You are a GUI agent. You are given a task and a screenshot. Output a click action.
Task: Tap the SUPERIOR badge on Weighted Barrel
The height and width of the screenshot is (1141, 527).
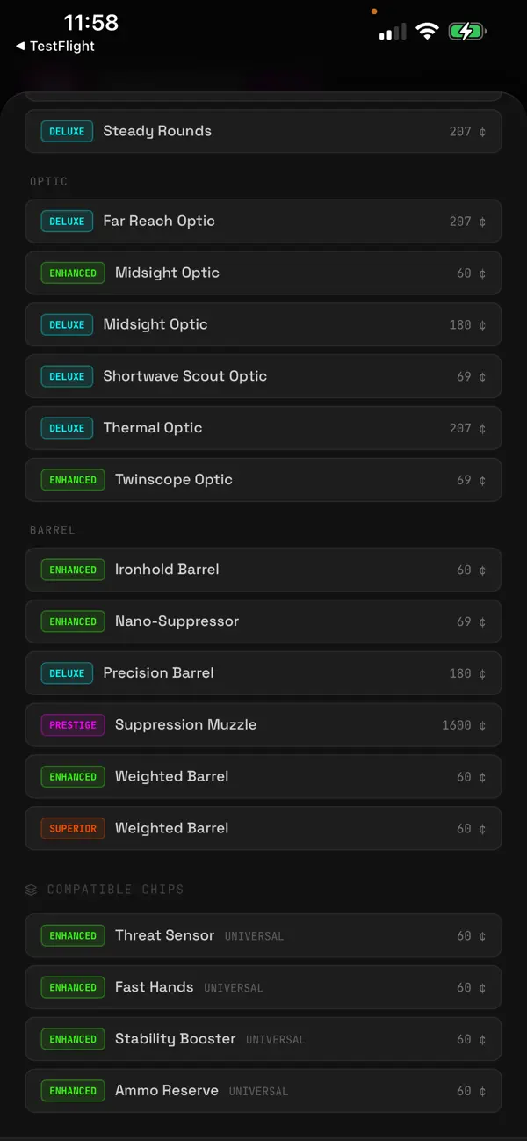[72, 828]
